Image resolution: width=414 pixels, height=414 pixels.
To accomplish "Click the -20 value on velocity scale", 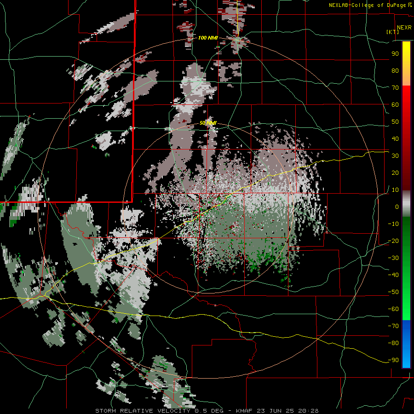I will pyautogui.click(x=393, y=241).
